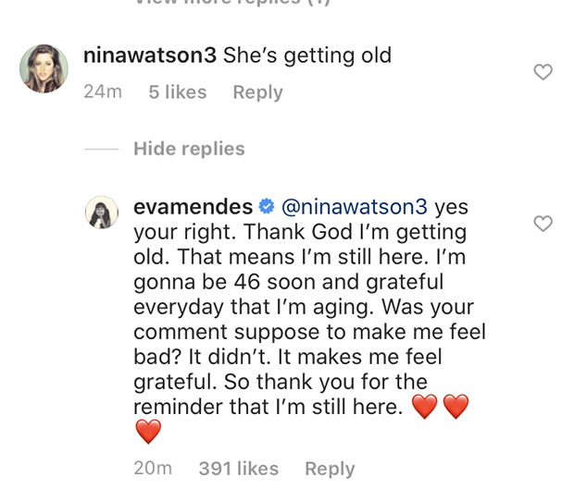This screenshot has height=500, width=587.
Task: Select the 'She's getting old' comment text
Action: tap(307, 55)
